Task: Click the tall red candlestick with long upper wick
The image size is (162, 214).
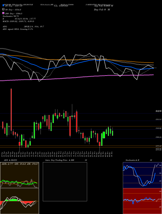Action: tap(11, 109)
